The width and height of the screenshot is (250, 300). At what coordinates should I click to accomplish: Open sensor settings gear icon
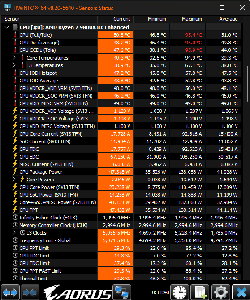(x=221, y=292)
